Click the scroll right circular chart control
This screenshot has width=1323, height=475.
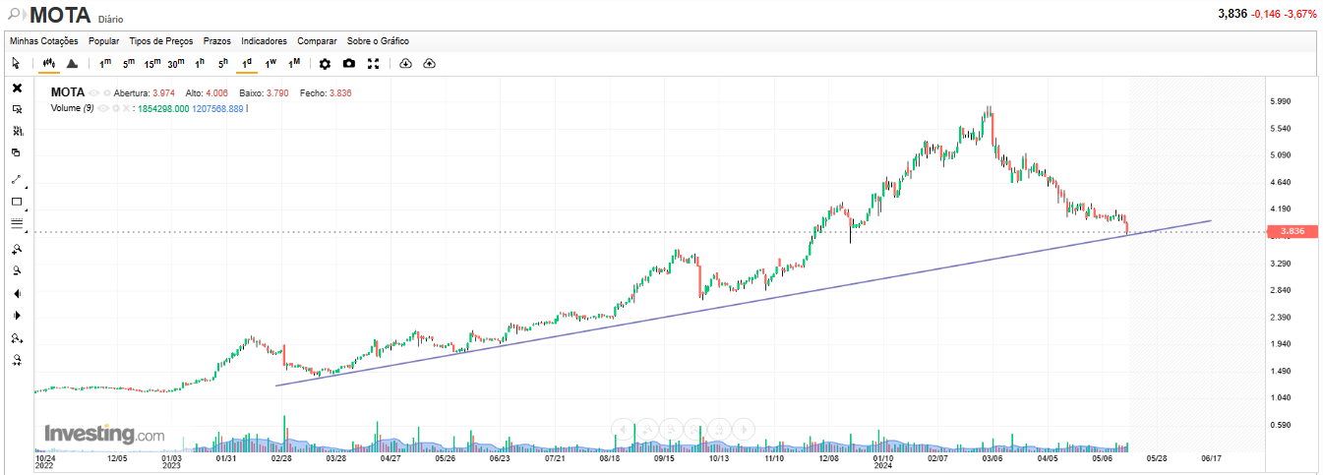pyautogui.click(x=744, y=429)
